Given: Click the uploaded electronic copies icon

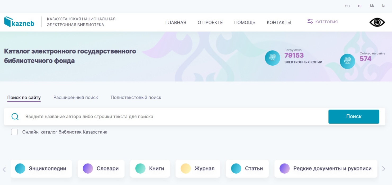Looking at the screenshot, I should (x=272, y=58).
